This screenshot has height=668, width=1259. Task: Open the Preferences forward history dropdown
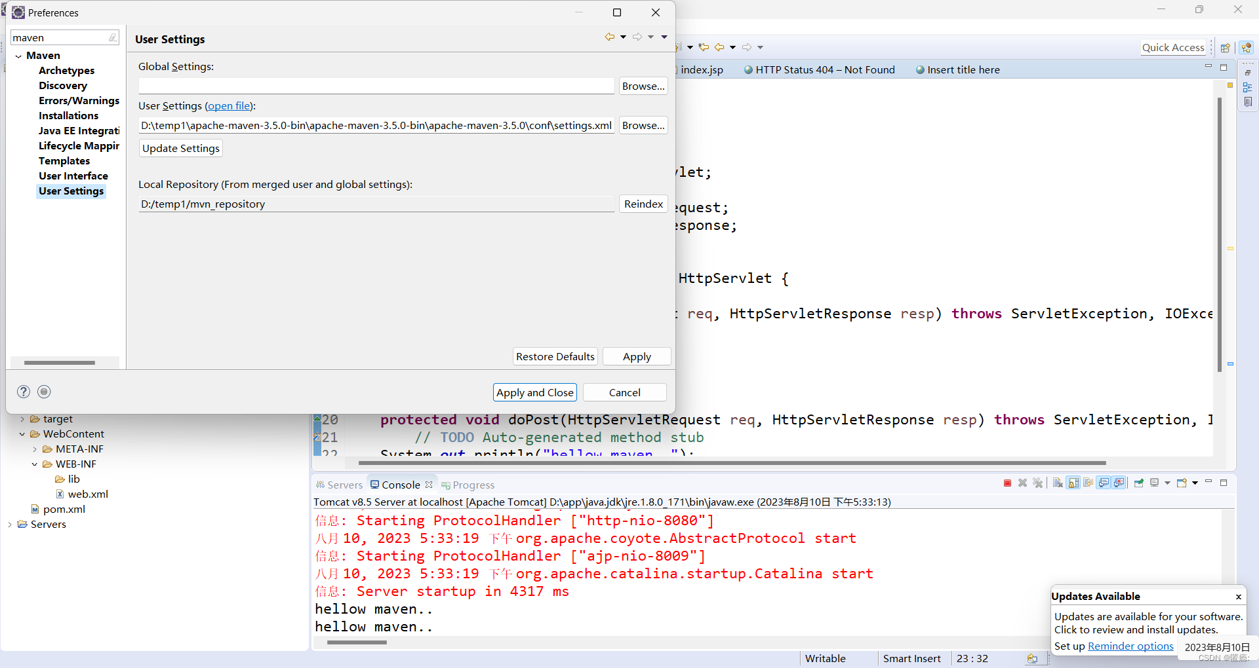650,37
